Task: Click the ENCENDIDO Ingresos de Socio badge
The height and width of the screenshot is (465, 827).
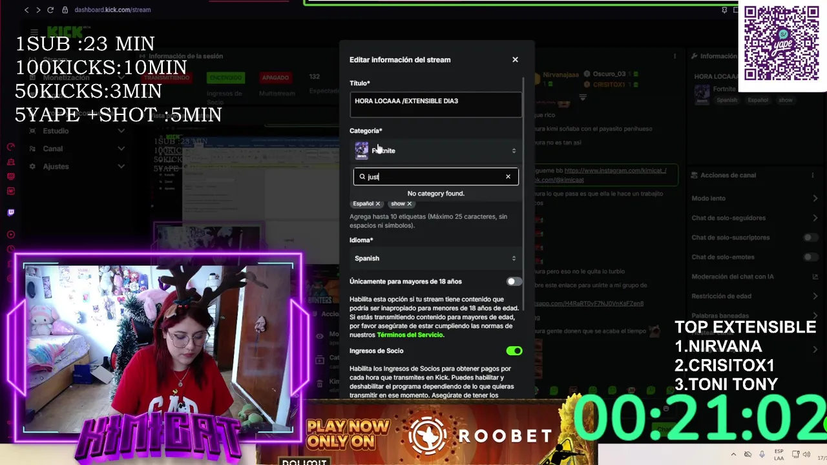Action: pyautogui.click(x=225, y=77)
